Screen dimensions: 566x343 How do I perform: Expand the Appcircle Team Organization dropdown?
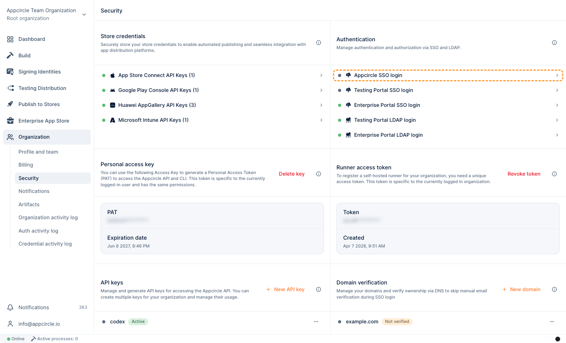point(84,15)
